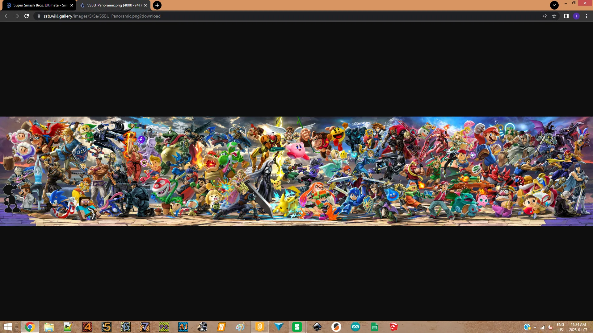Bookmark this page with the star icon
Viewport: 593px width, 333px height.
[x=554, y=16]
